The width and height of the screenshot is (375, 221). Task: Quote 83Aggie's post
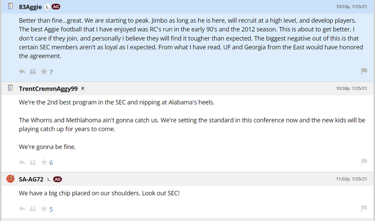tap(33, 72)
